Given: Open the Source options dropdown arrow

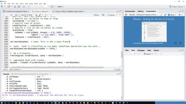Looking at the screenshot, I should pos(116,15).
